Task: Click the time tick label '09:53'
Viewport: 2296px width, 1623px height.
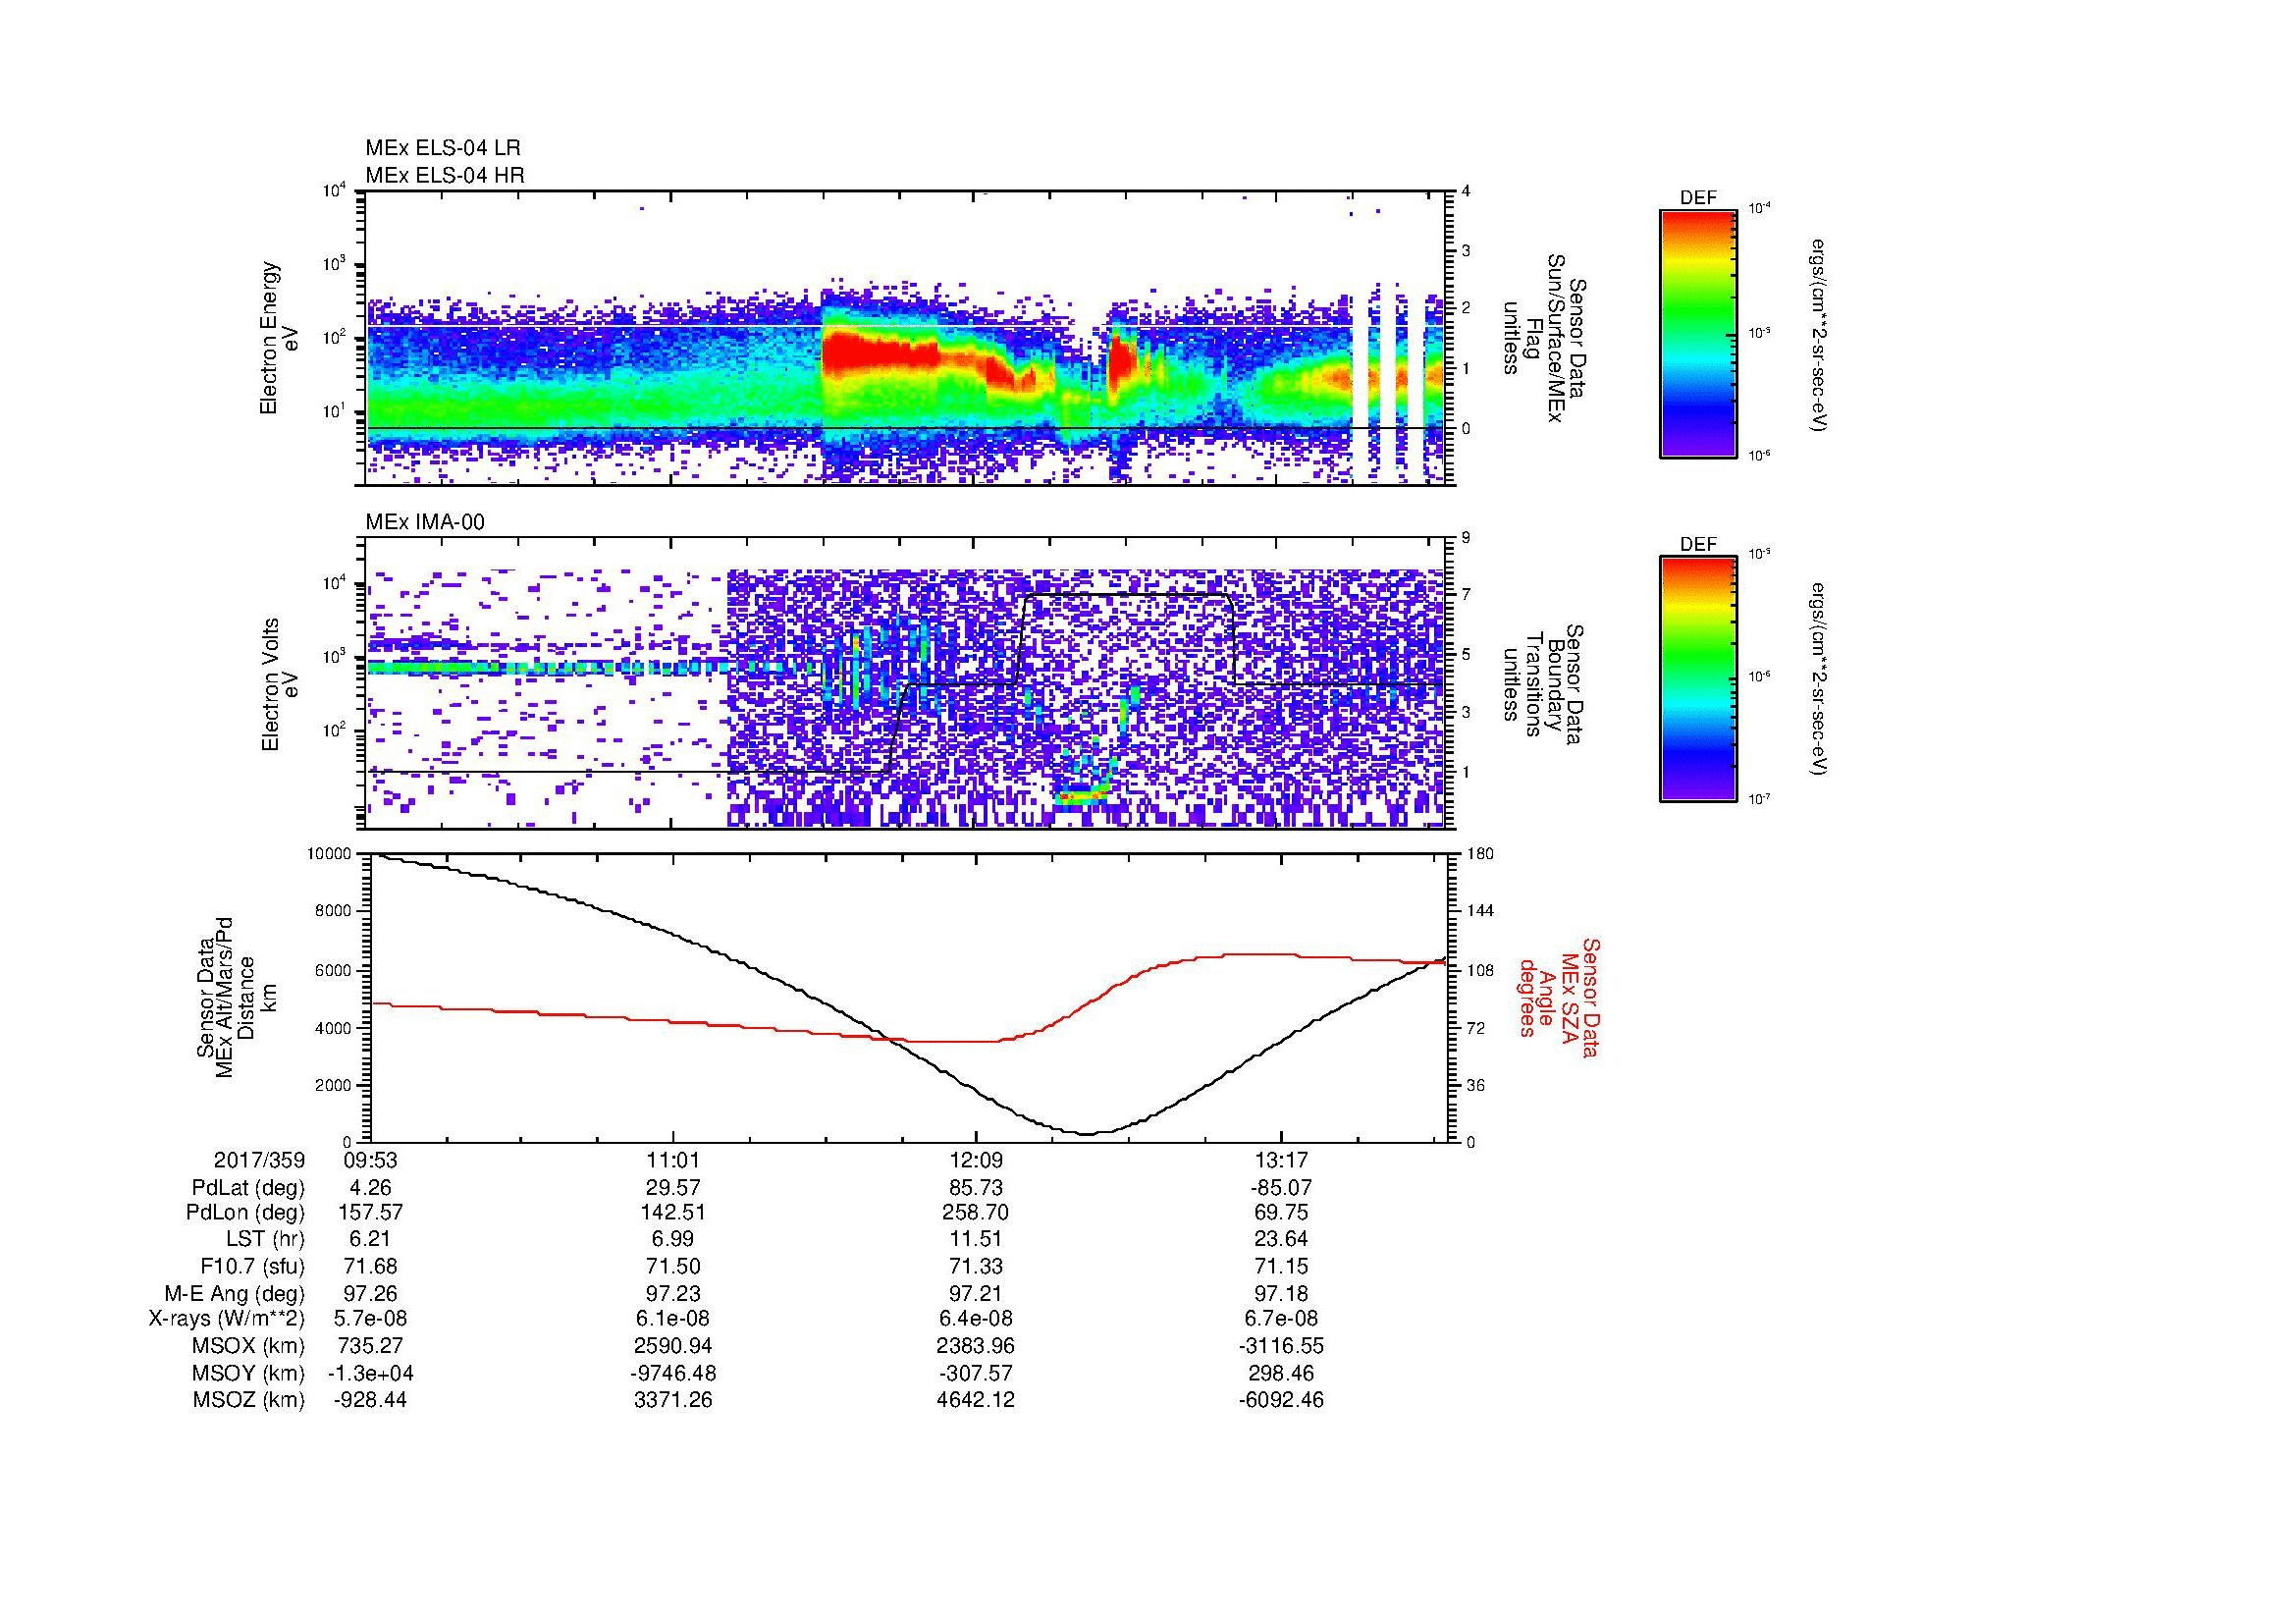Action: click(x=370, y=1160)
